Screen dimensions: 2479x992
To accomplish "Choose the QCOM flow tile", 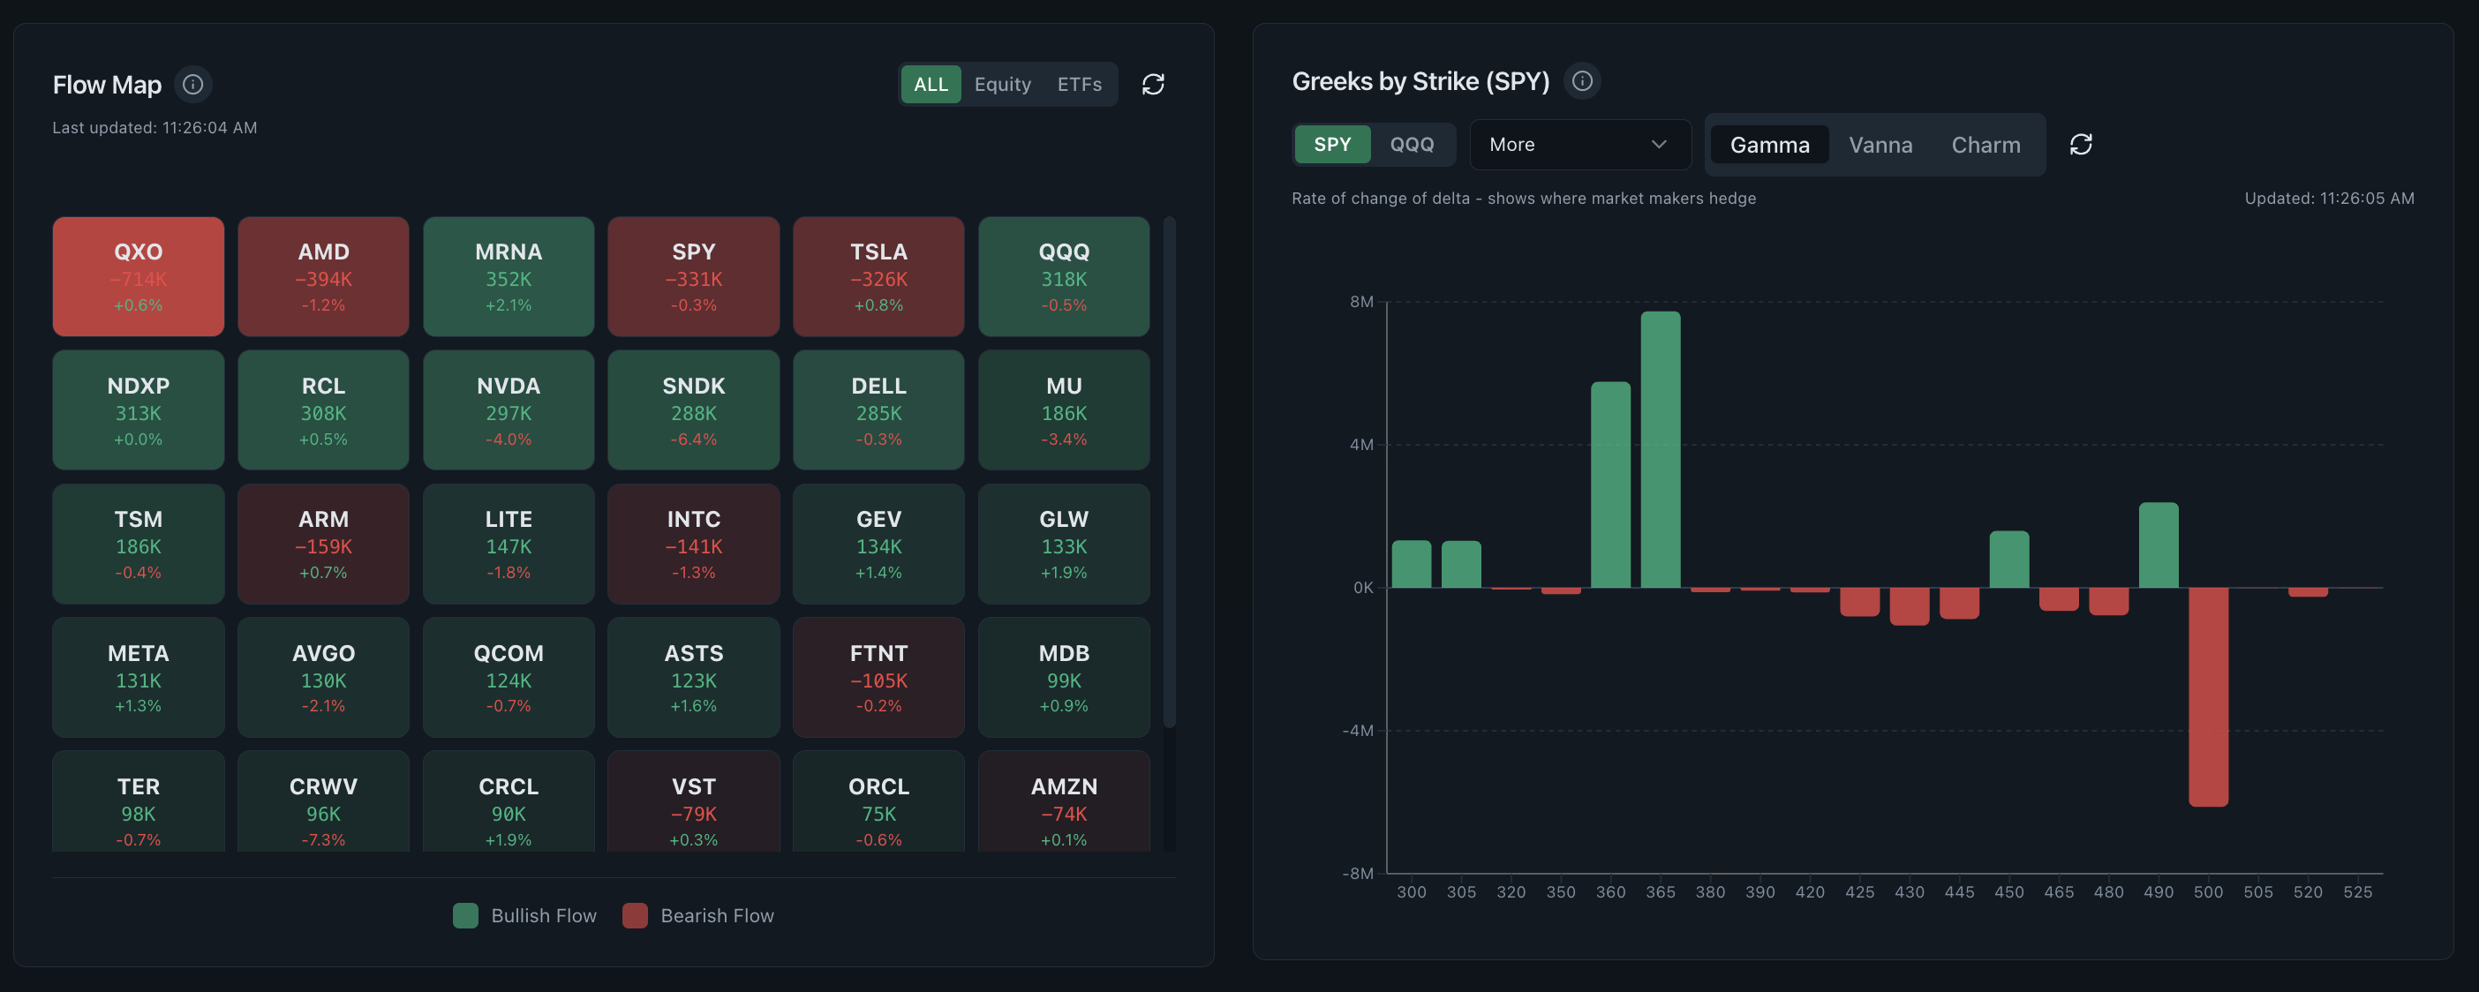I will tap(509, 678).
